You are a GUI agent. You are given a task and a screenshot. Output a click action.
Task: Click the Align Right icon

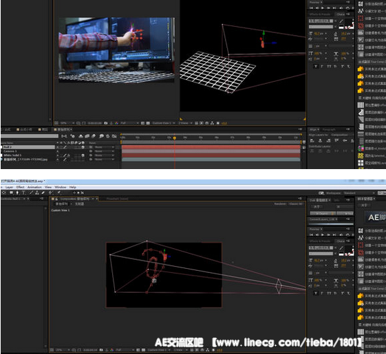point(328,141)
